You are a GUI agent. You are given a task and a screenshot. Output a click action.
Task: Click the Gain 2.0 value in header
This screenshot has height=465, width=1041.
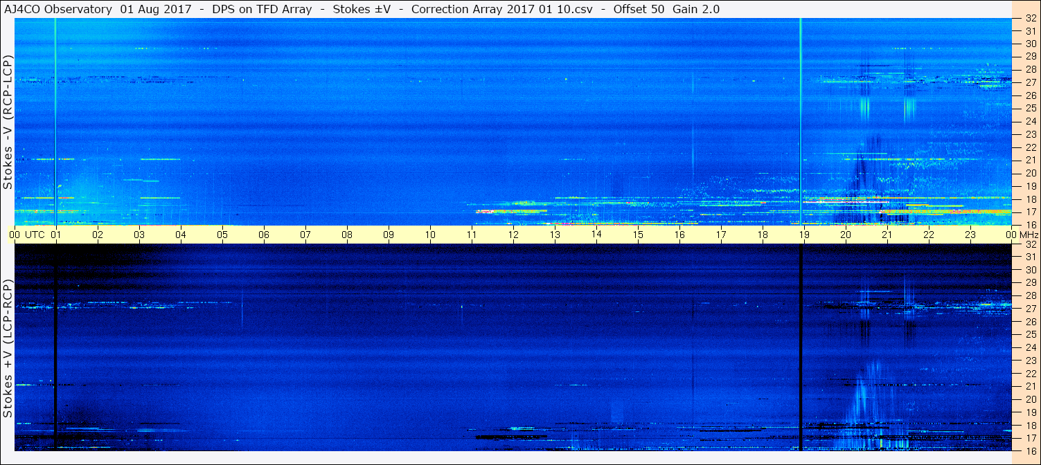[696, 10]
